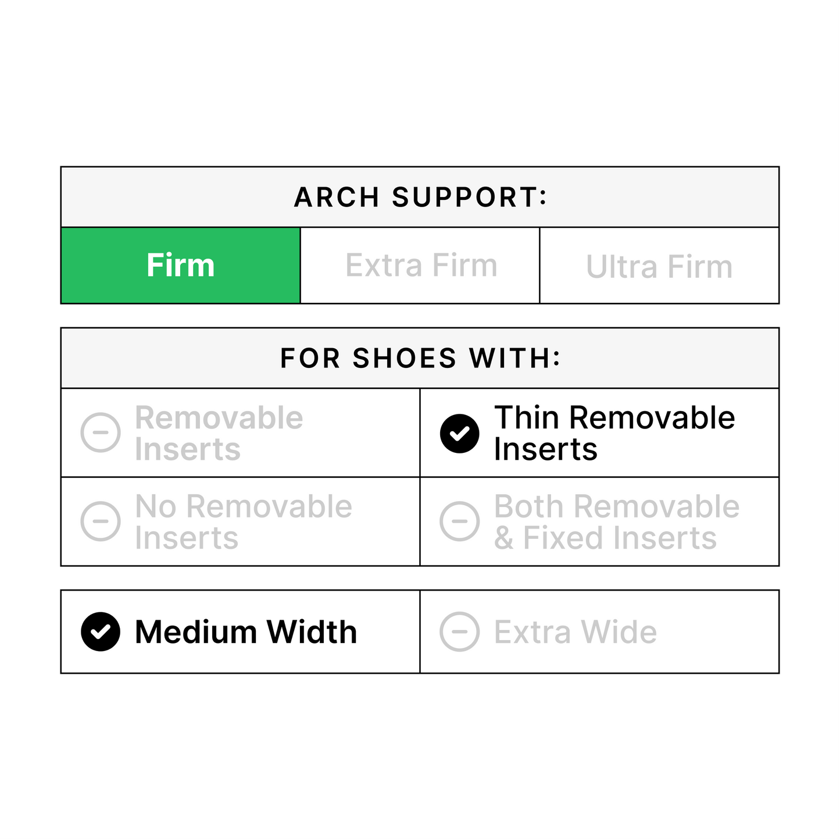Click the FOR SHOES WITH header
840x840 pixels.
pyautogui.click(x=420, y=358)
